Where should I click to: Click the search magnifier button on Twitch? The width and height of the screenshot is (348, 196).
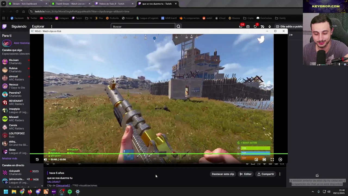[178, 26]
